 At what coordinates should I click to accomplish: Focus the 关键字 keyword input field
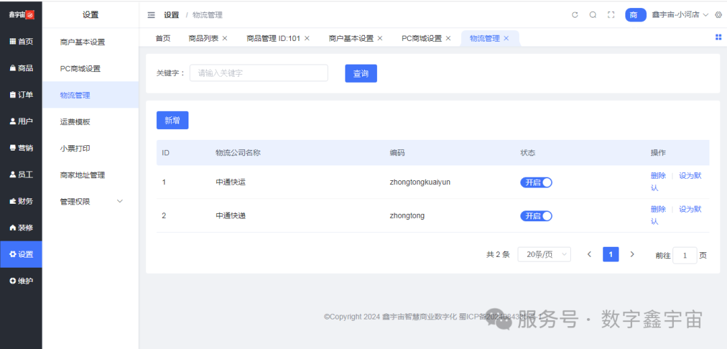coord(258,73)
